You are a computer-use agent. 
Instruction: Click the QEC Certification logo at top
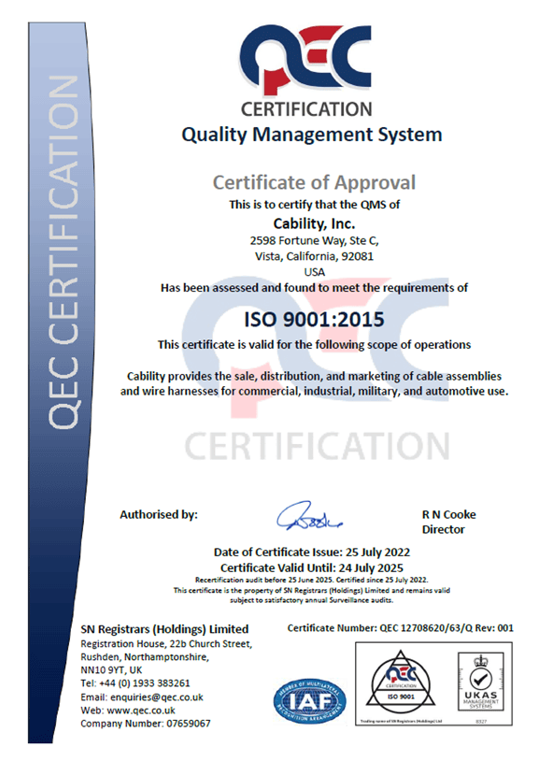coord(306,71)
